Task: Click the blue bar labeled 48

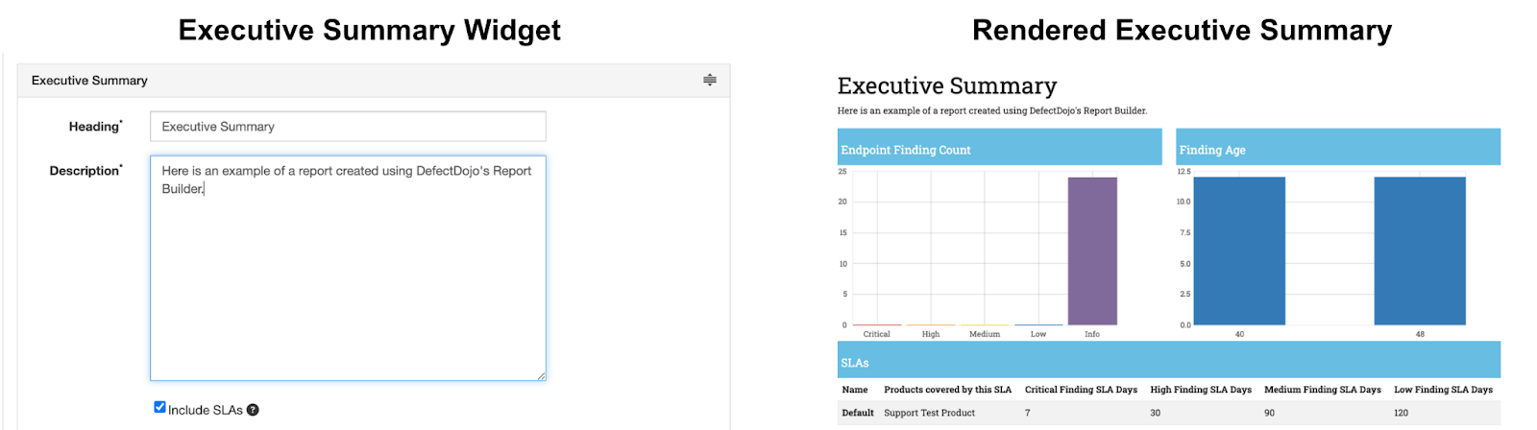Action: click(x=1420, y=251)
